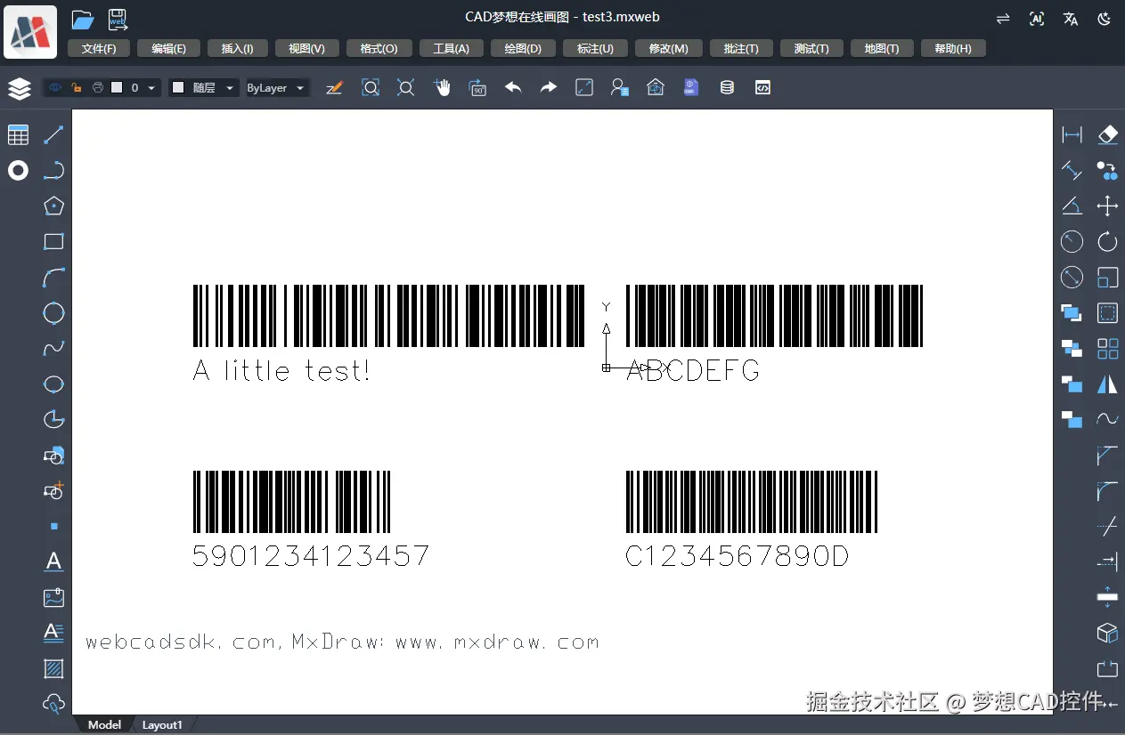Click the 5901234123457 barcode label
Screen dimensions: 1125x735
(x=311, y=556)
